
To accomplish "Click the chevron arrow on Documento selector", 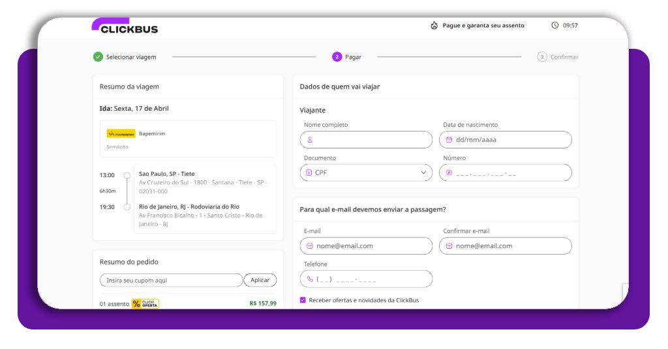I will (423, 173).
